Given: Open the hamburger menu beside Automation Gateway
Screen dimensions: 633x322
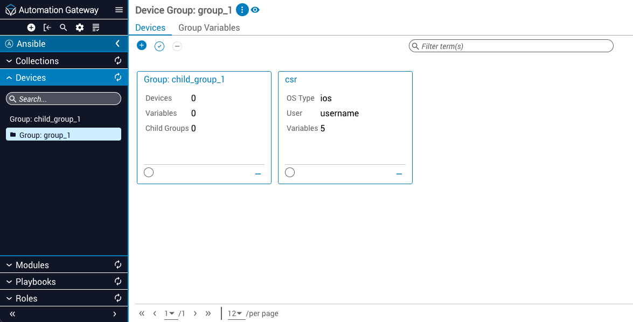Looking at the screenshot, I should [119, 10].
